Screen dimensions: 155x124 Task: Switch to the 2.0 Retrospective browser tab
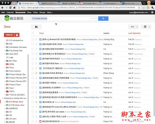click(x=110, y=3)
